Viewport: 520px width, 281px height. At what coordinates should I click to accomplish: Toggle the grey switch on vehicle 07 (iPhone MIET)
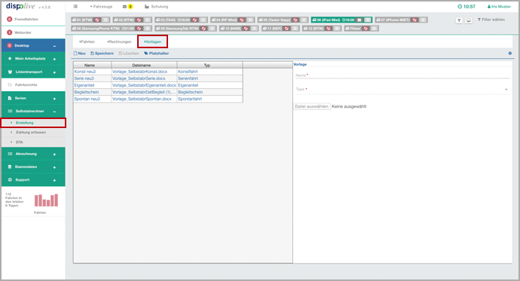click(x=423, y=20)
